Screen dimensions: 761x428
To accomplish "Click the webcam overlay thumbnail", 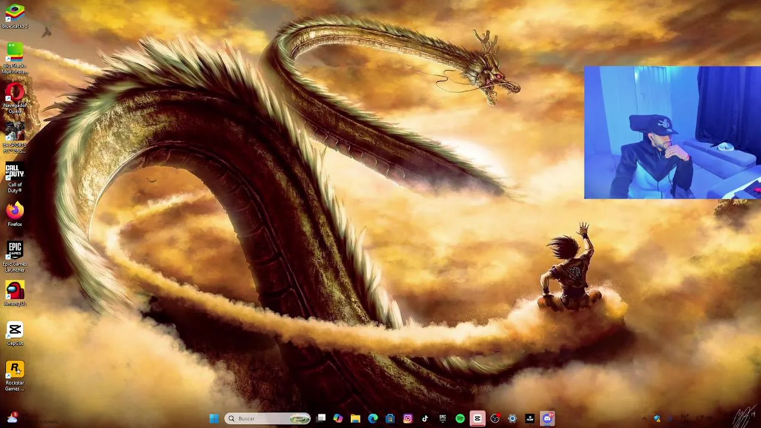I will [x=672, y=132].
